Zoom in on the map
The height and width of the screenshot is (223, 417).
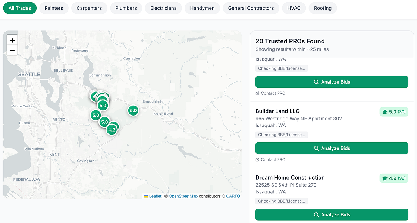tap(12, 40)
